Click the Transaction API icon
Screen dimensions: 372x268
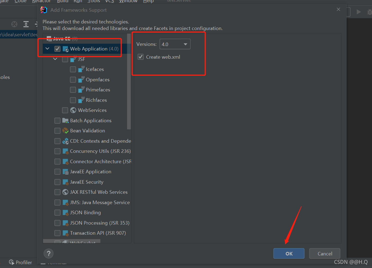click(x=65, y=233)
